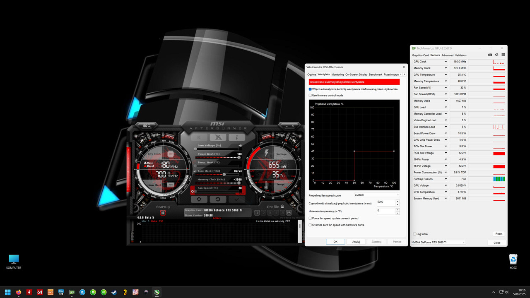Open Steam from taskbar
This screenshot has height=298, width=530.
pyautogui.click(x=114, y=292)
